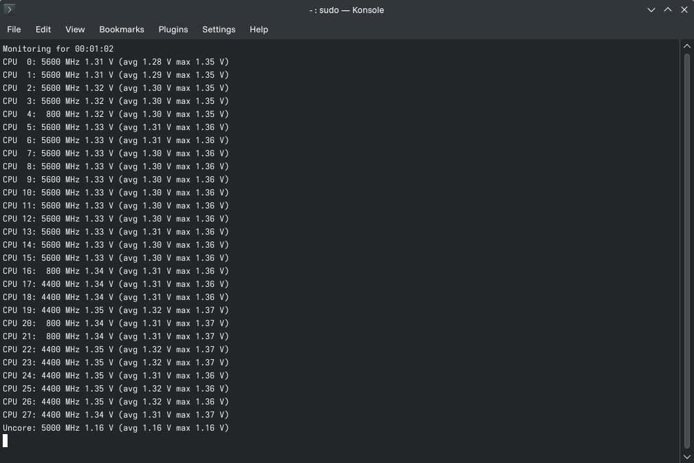Click the CPU 14 row

pyautogui.click(x=116, y=245)
